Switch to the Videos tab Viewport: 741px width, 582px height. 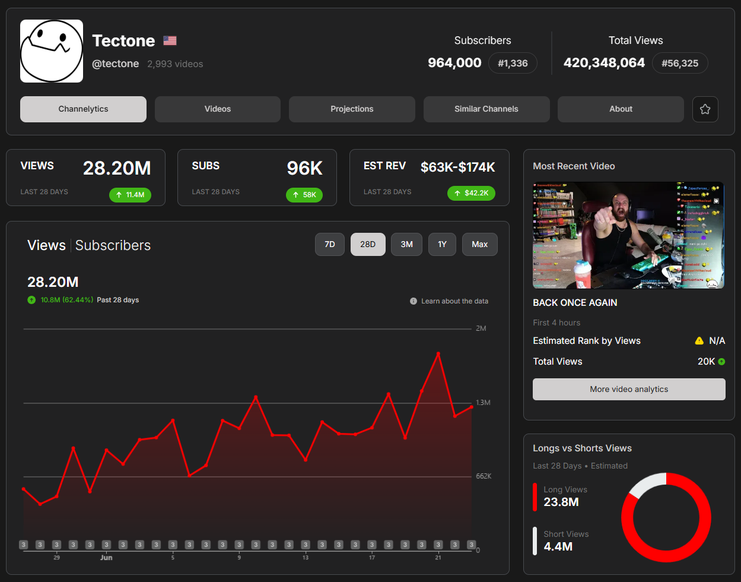218,109
